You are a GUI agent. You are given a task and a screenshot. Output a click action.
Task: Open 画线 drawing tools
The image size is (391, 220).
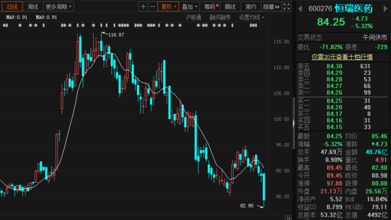tap(230, 7)
